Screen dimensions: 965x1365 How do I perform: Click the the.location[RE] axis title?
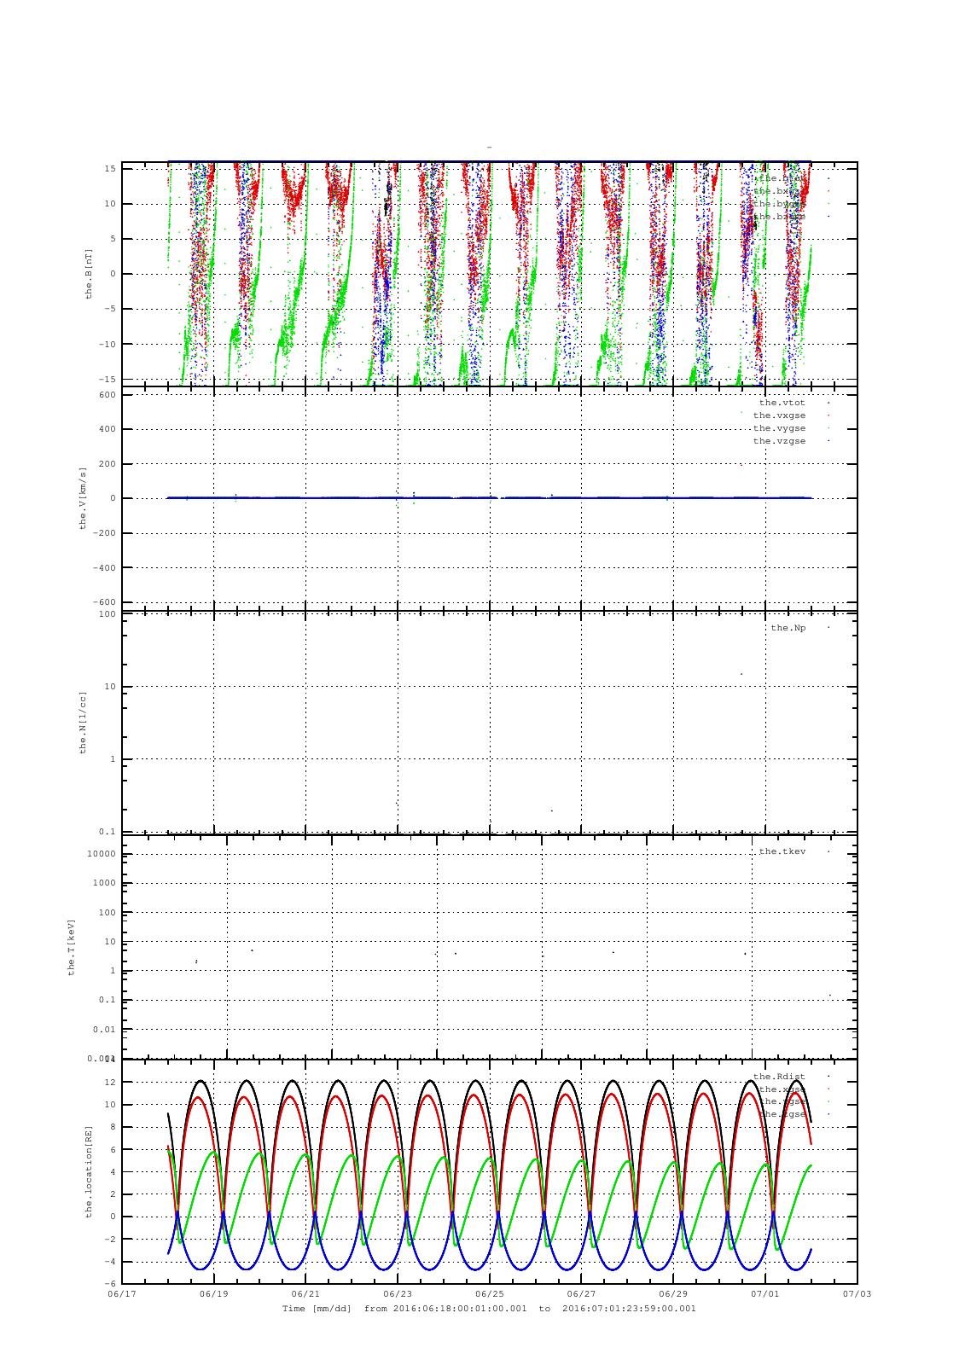(x=89, y=1171)
